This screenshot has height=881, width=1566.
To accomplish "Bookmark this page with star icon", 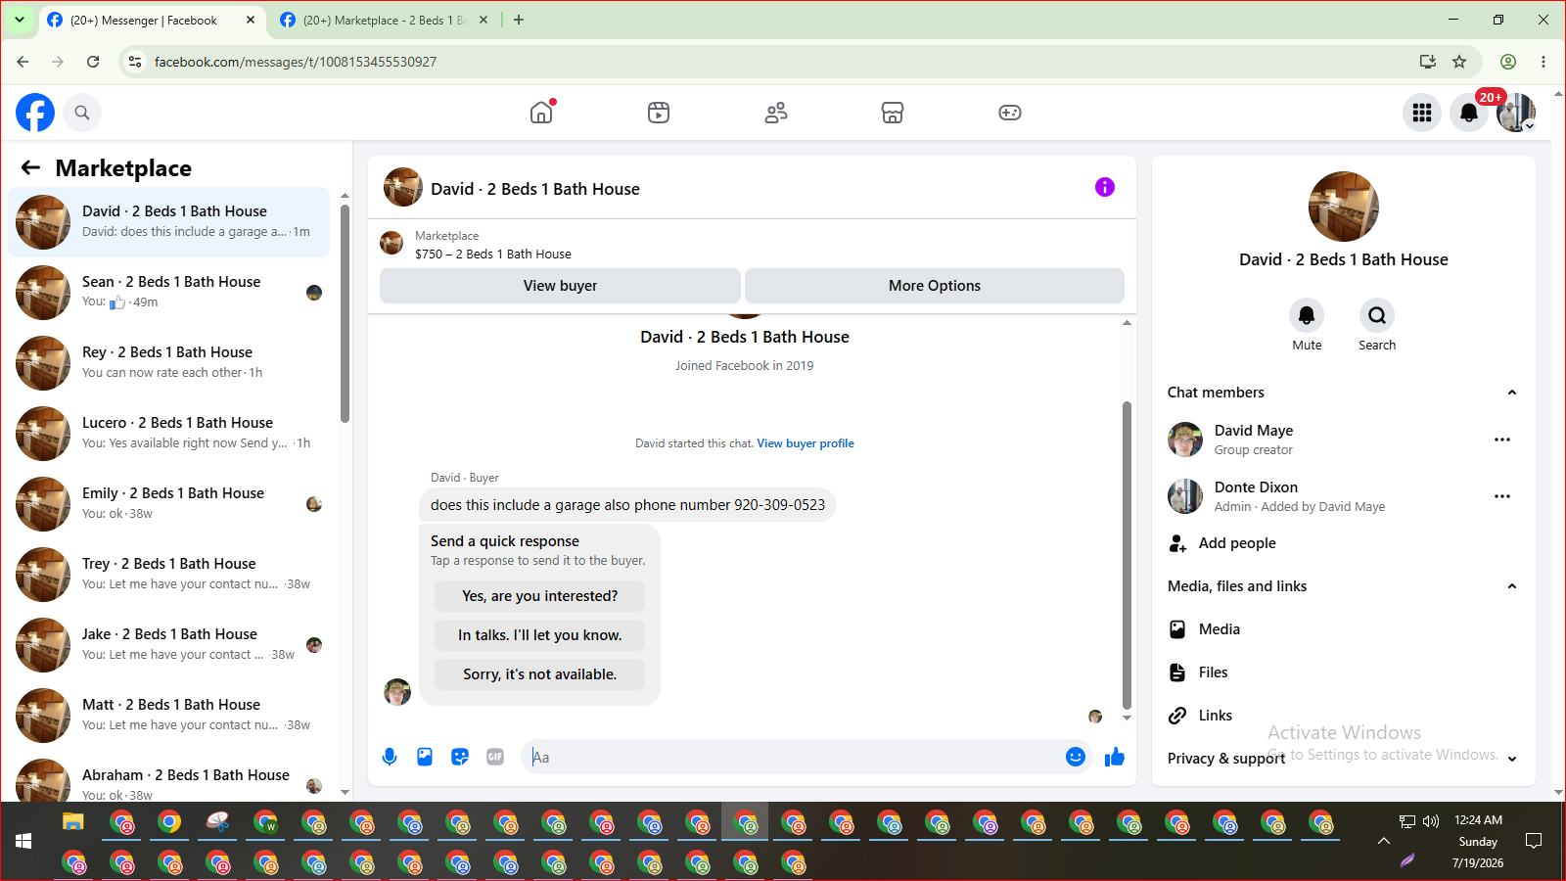I will 1459,62.
